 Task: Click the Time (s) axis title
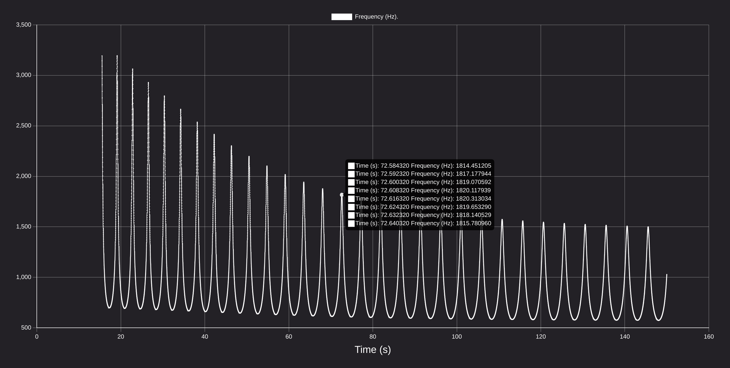pyautogui.click(x=373, y=350)
